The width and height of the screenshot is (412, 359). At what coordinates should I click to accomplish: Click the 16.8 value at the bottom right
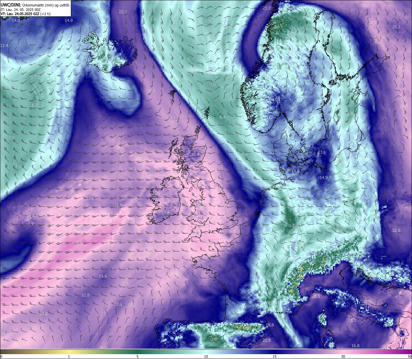coord(355,345)
